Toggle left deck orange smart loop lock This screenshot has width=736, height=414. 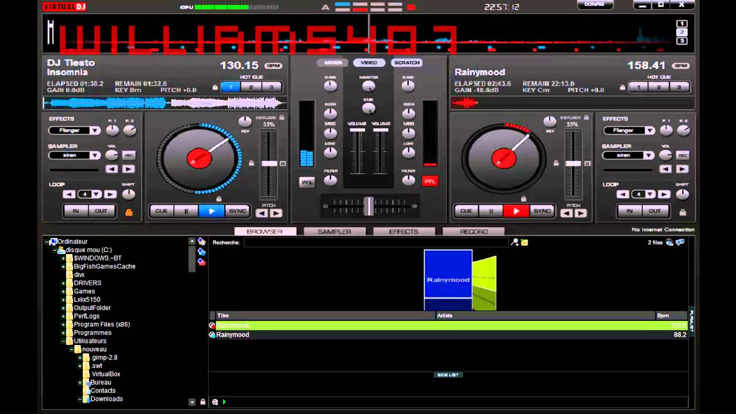point(129,213)
